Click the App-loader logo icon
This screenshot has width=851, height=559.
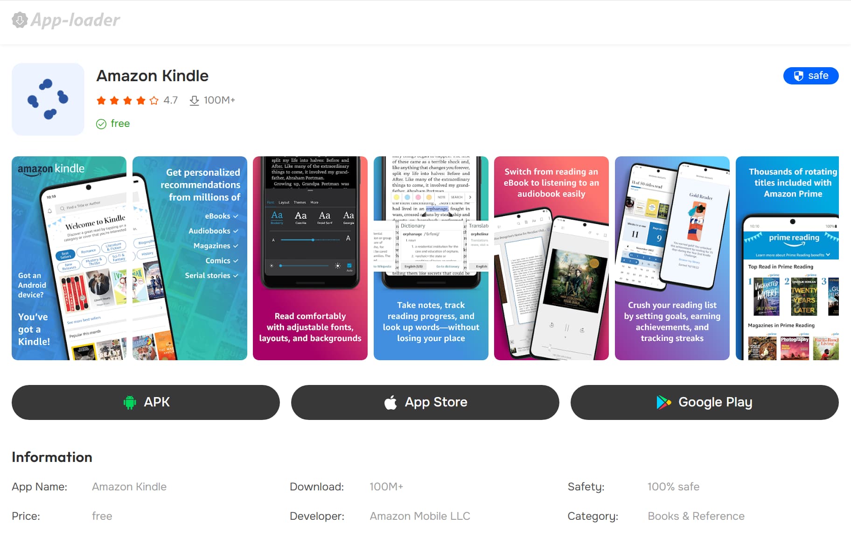click(20, 20)
